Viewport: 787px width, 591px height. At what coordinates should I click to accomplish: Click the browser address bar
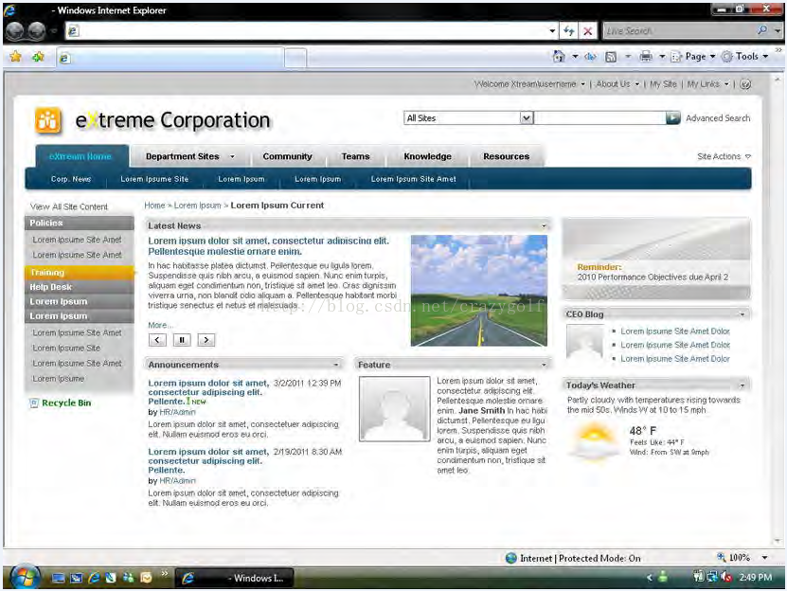pyautogui.click(x=312, y=31)
